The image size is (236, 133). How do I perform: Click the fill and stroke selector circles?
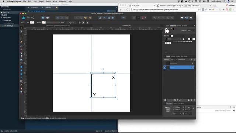(167, 30)
